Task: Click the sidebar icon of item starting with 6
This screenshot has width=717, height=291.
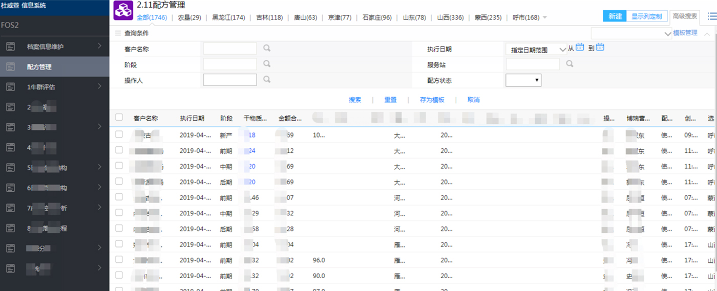Action: pyautogui.click(x=10, y=188)
